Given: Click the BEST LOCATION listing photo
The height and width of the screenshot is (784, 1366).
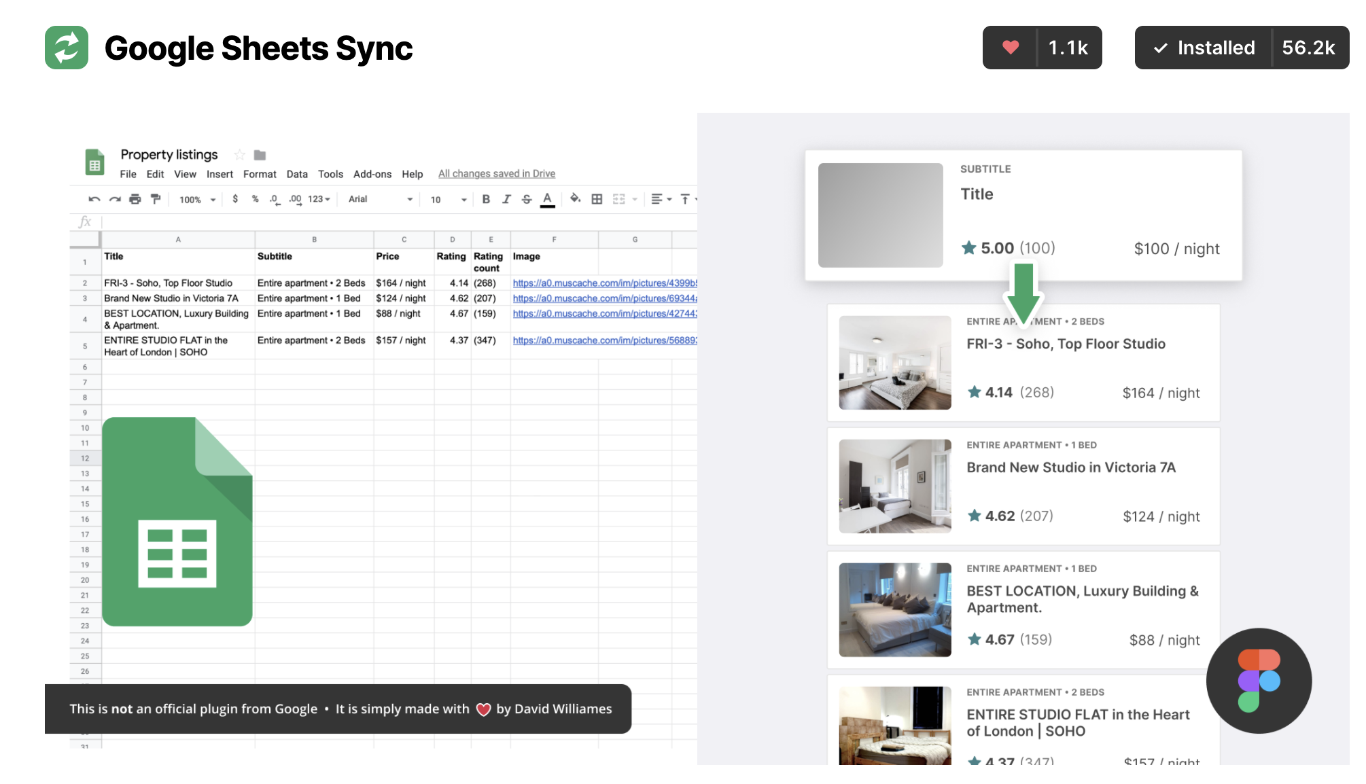Looking at the screenshot, I should 895,610.
